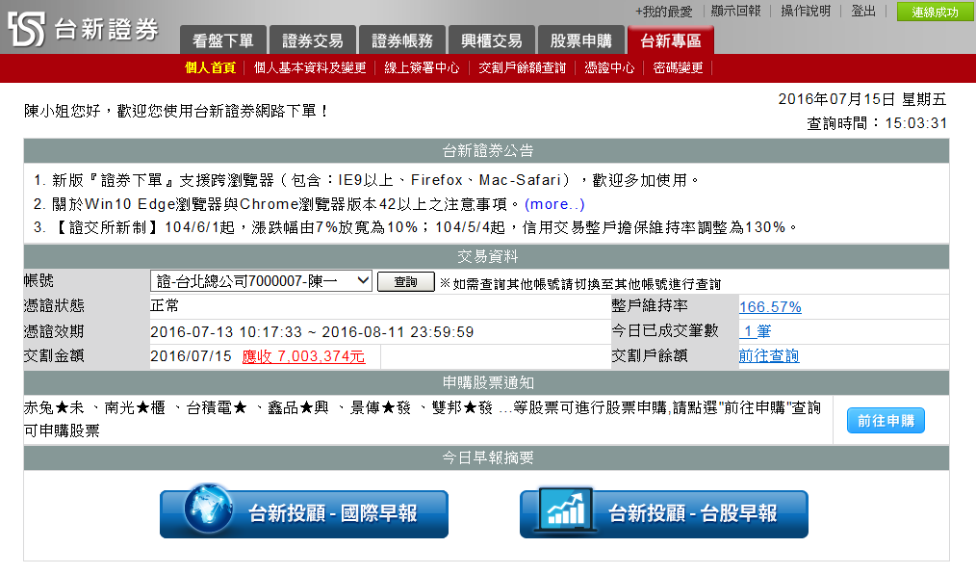Click the chart icon on 台股早報 banner
Image resolution: width=976 pixels, height=574 pixels.
(563, 512)
